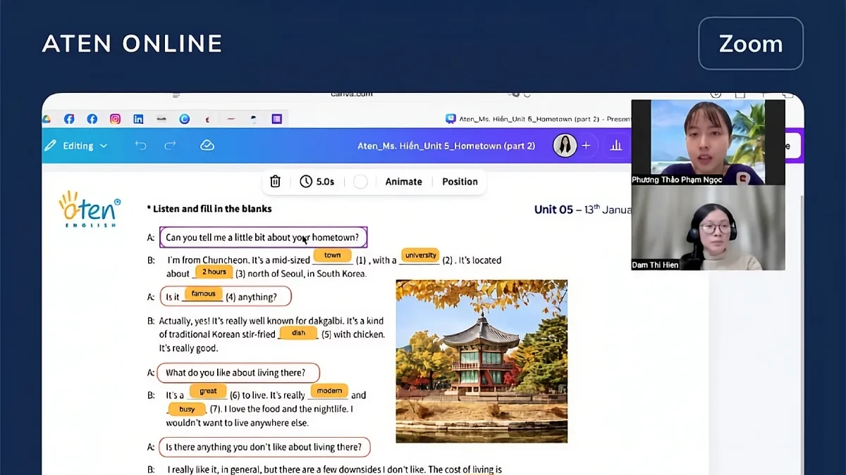
Task: Click the design title Aten_Ms. Hiền_Unit 5_Hometown
Action: coord(446,146)
